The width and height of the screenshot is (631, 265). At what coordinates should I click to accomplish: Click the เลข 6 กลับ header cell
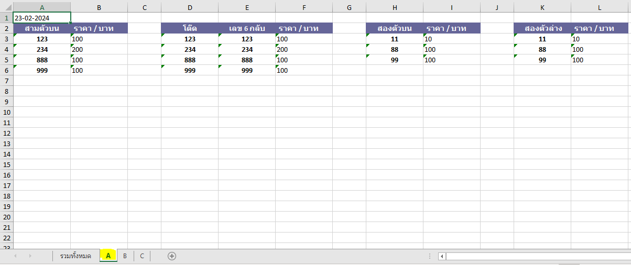pos(247,28)
